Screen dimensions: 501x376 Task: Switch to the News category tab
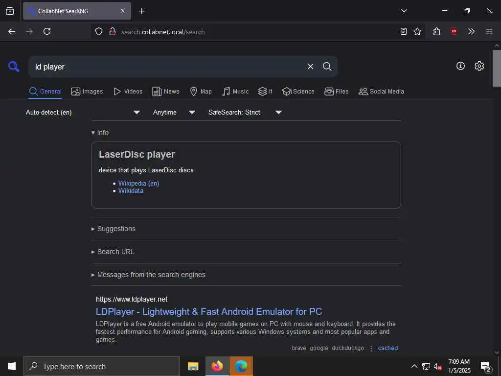click(165, 92)
